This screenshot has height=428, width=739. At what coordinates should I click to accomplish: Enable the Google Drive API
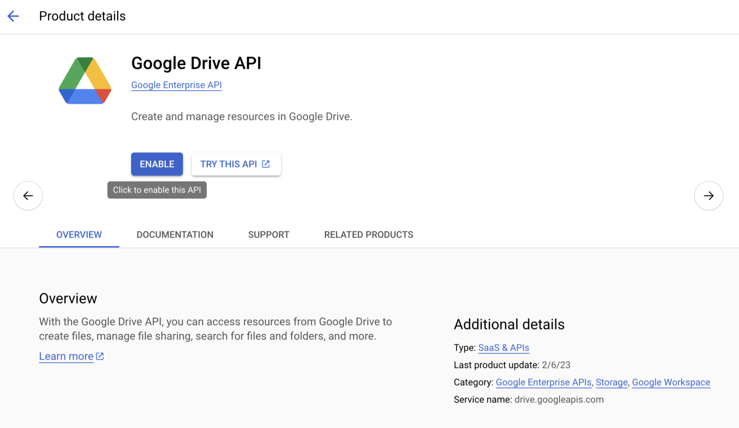[157, 164]
